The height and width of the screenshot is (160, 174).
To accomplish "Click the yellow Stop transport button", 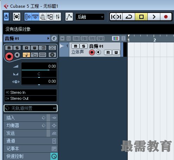I will pyautogui.click(x=141, y=17).
